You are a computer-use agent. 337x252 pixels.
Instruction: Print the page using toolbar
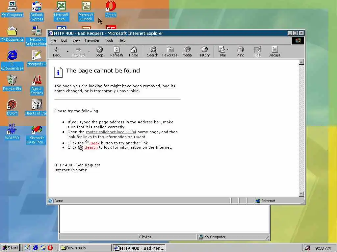click(240, 52)
